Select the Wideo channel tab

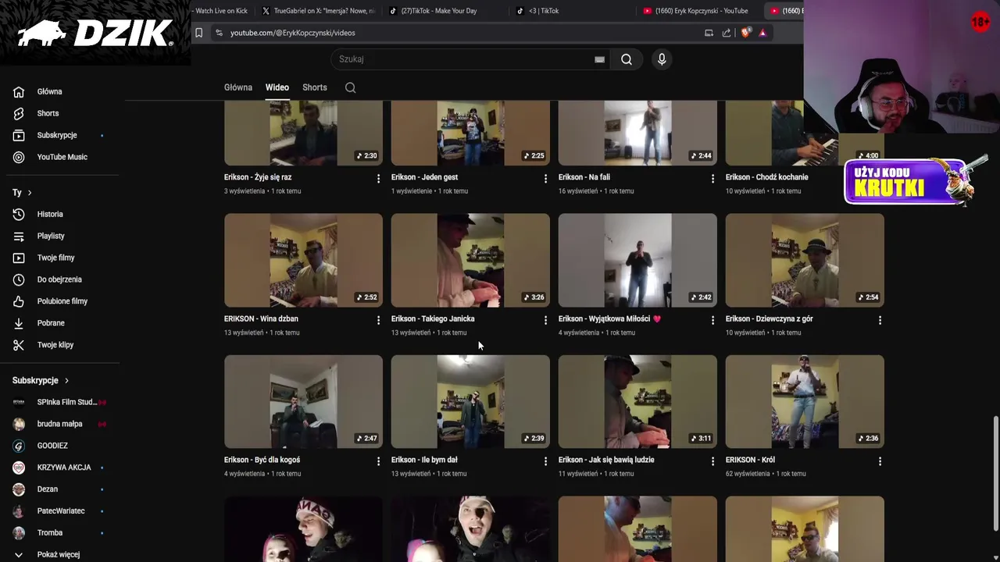click(277, 87)
